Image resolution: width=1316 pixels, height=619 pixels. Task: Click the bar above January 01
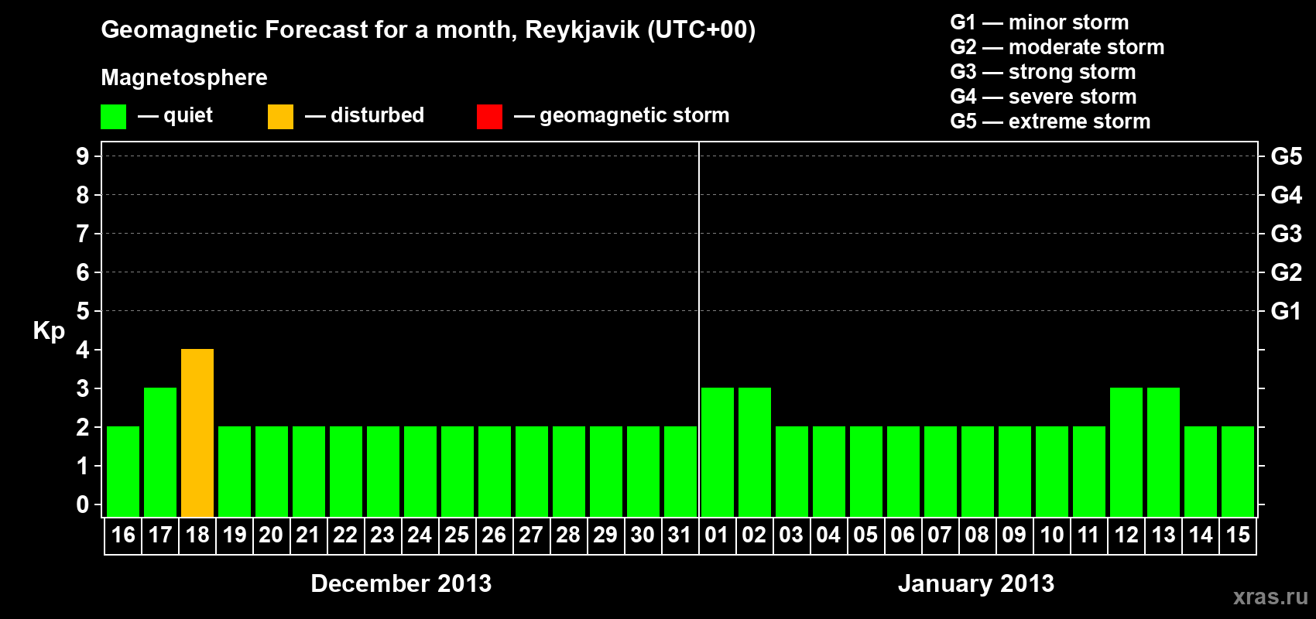(718, 452)
